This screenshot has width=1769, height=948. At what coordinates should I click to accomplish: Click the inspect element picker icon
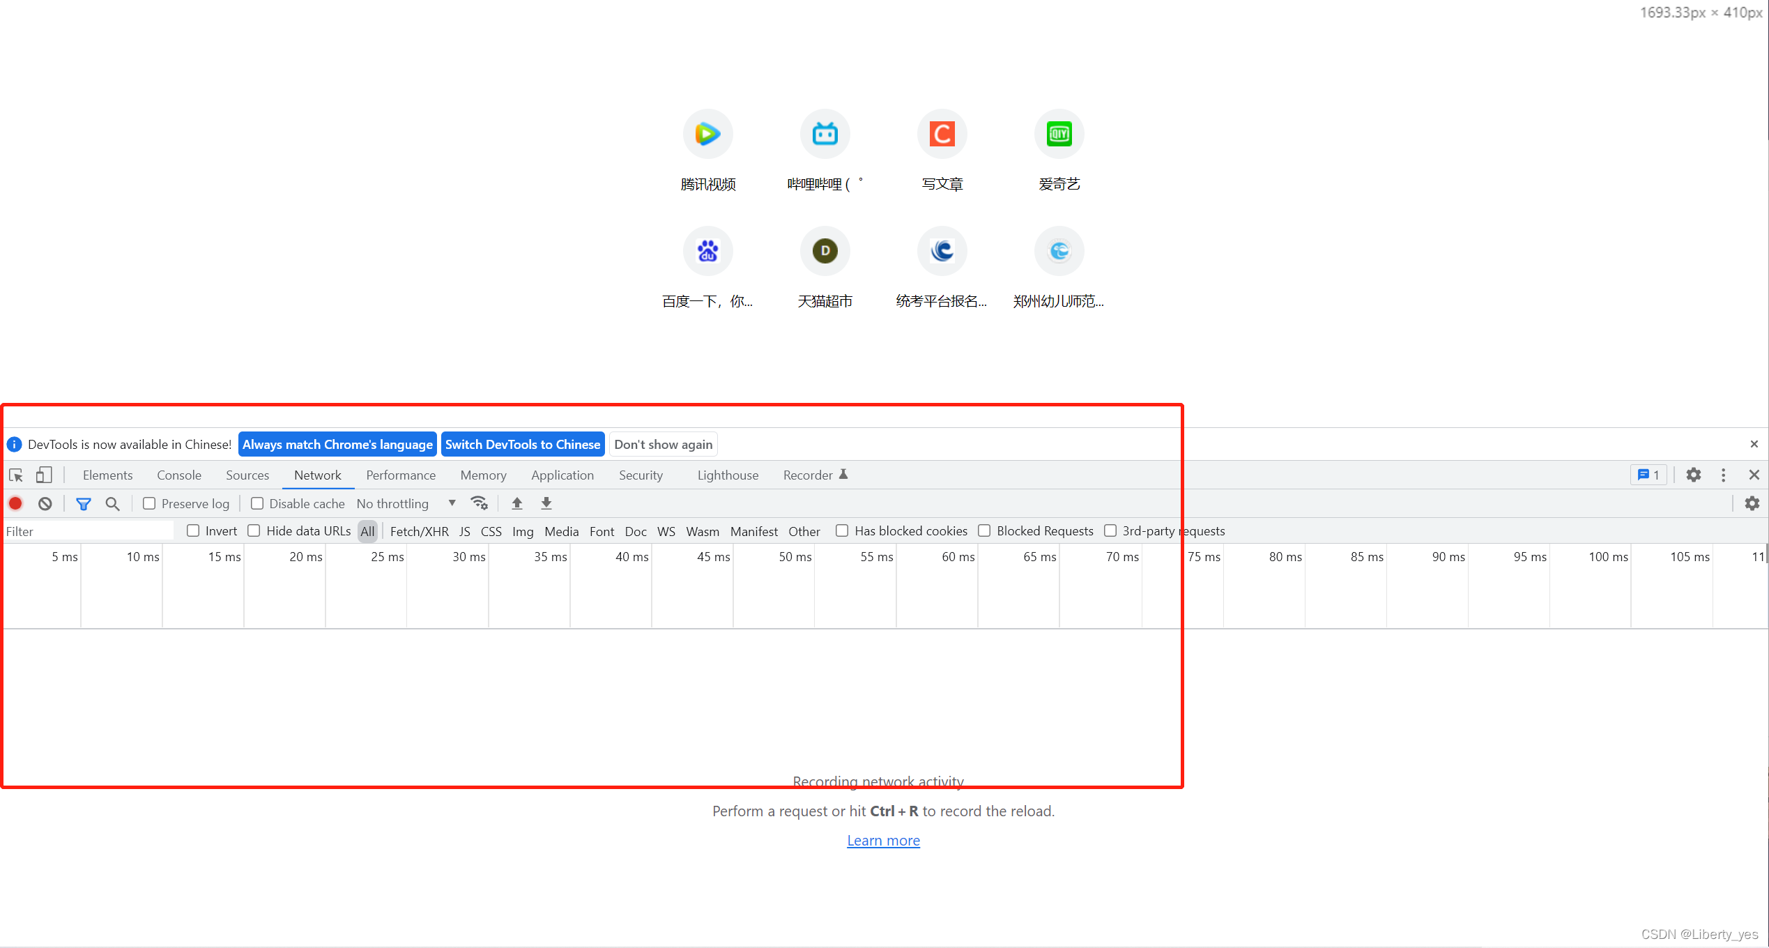[16, 475]
